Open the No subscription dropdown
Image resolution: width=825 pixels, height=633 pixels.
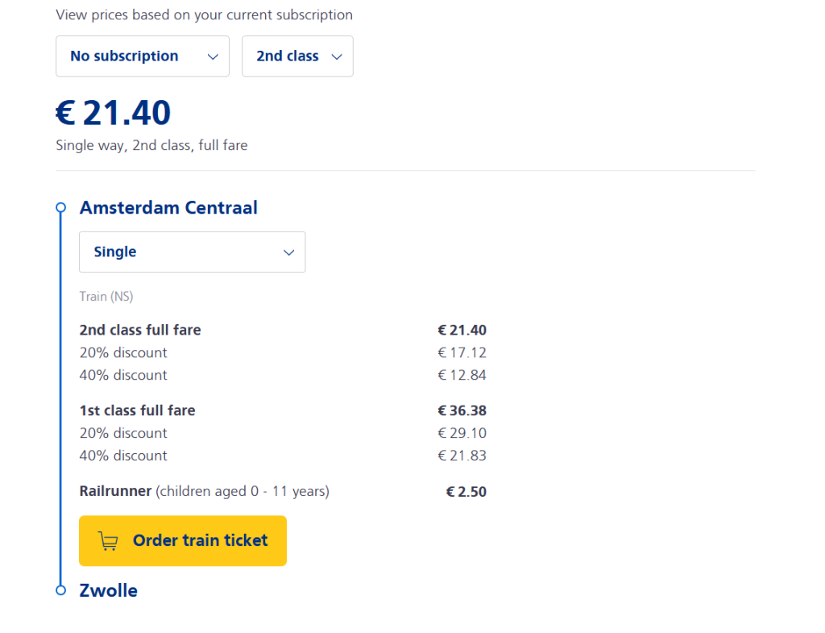click(x=142, y=56)
